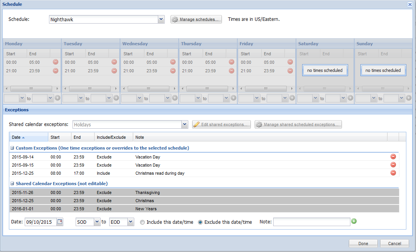Screen dimensions: 416x252
Task: Remove Monday 00:00 to 05:00 time slot
Action: pos(56,62)
